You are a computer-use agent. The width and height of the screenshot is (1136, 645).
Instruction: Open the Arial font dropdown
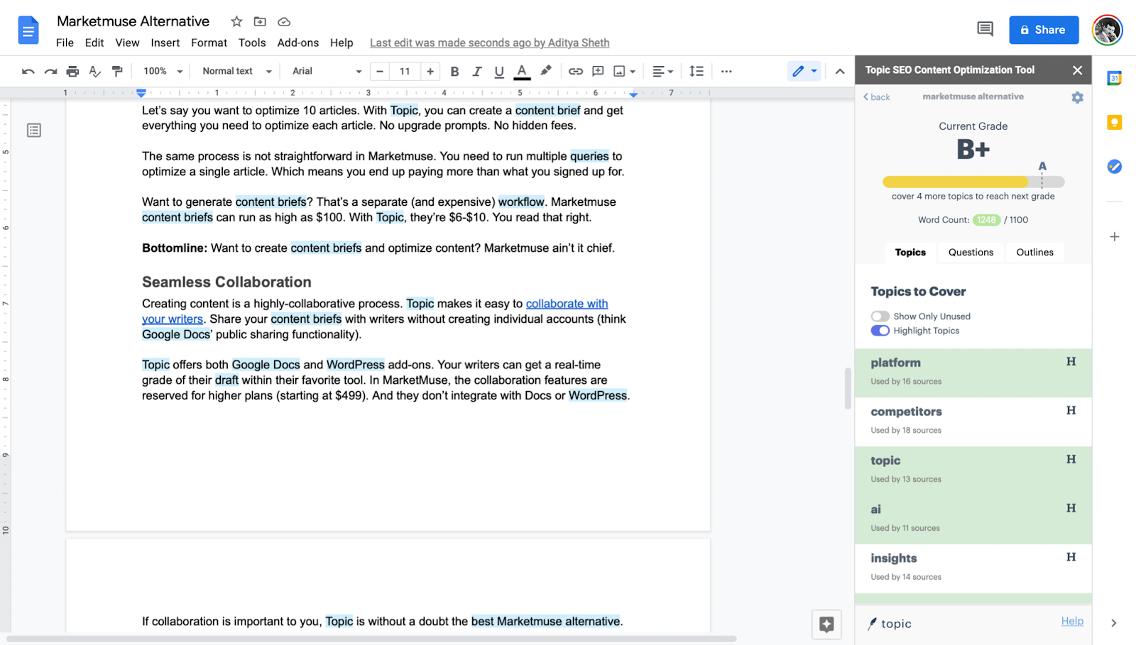click(327, 71)
